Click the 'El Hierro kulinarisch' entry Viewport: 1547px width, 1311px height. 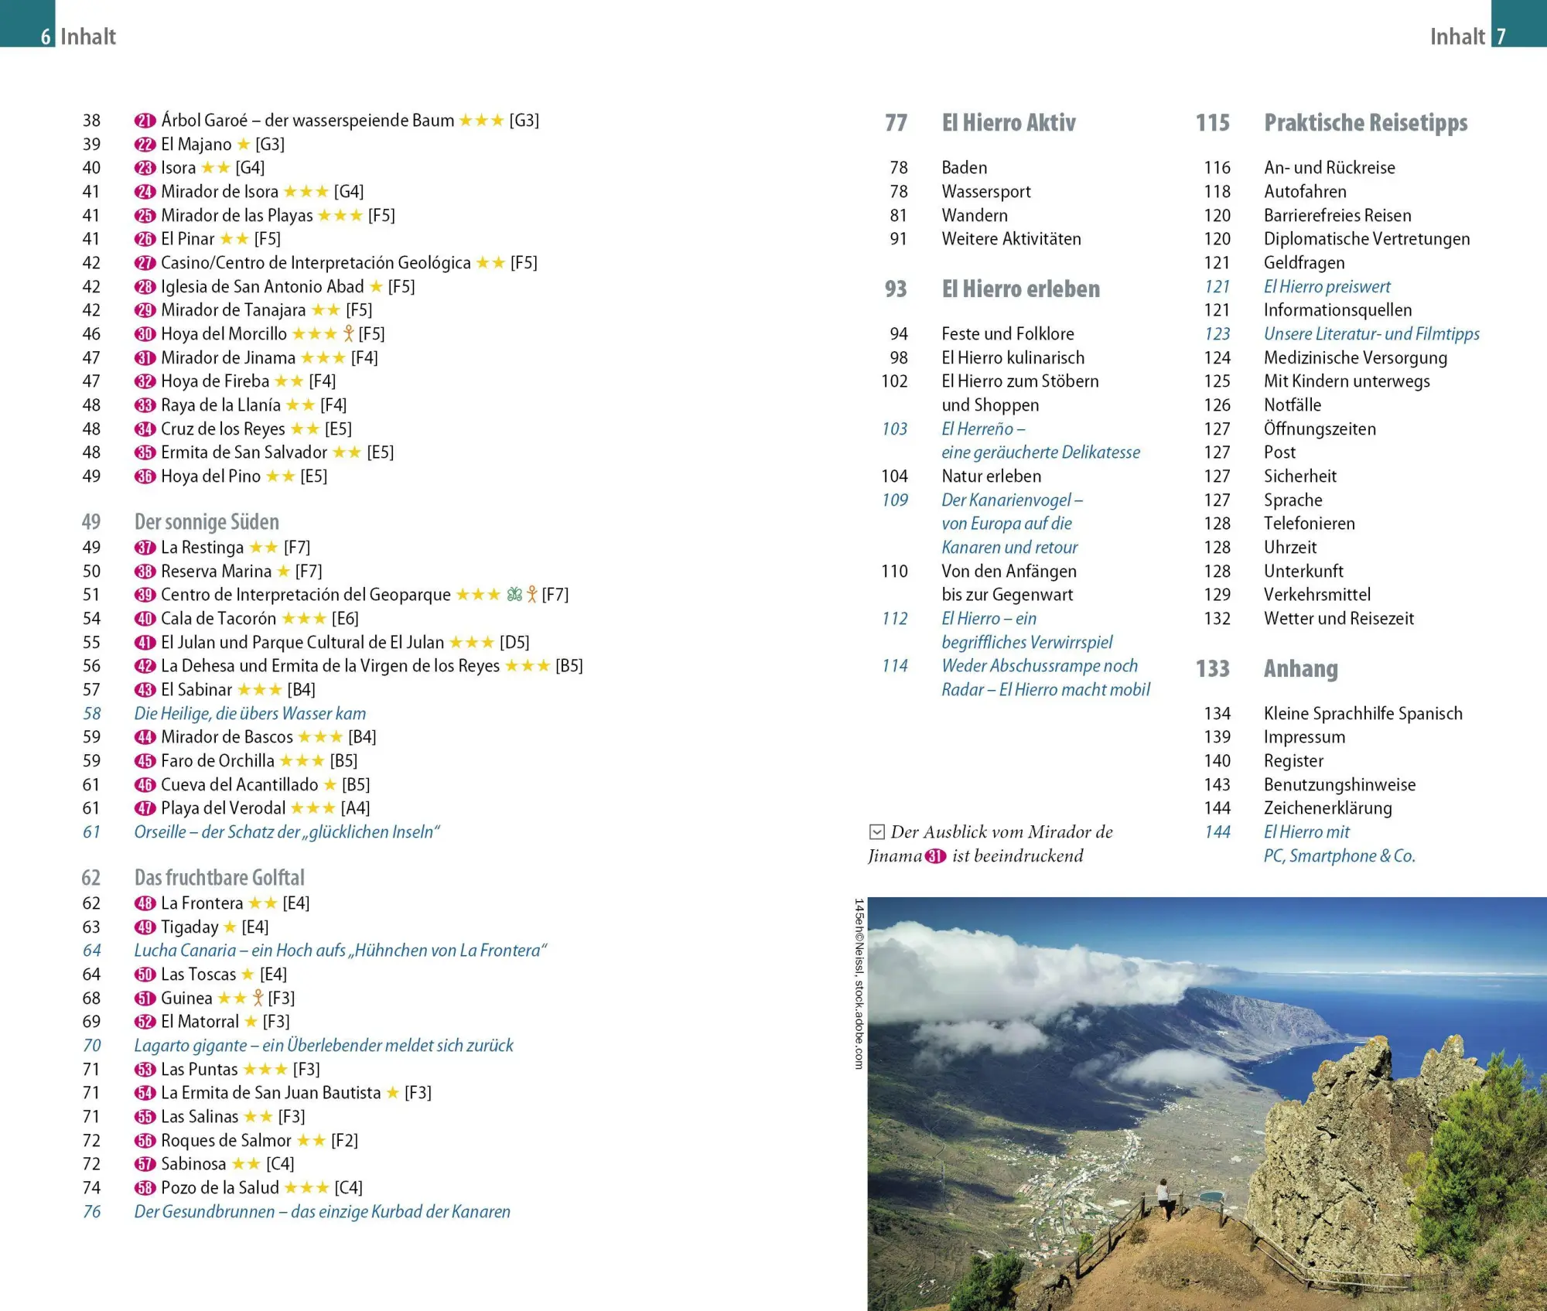[x=1013, y=358]
